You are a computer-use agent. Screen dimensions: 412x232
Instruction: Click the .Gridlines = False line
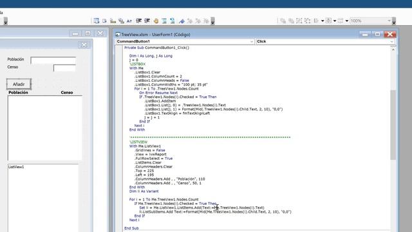[x=150, y=150]
